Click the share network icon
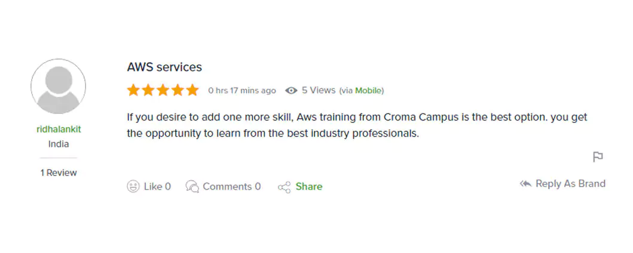The image size is (633, 253). point(284,187)
